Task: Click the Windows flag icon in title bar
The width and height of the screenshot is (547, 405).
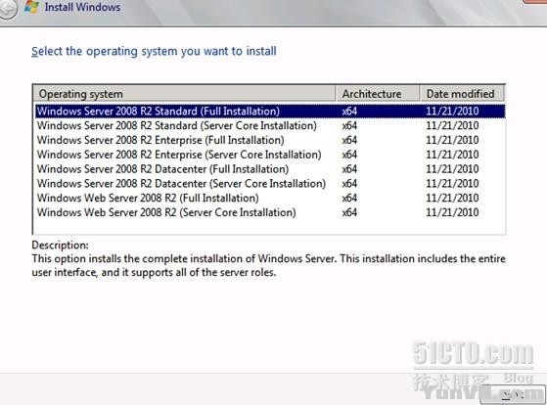Action: (x=31, y=6)
